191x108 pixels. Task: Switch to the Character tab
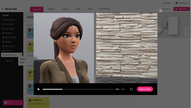pos(51,9)
